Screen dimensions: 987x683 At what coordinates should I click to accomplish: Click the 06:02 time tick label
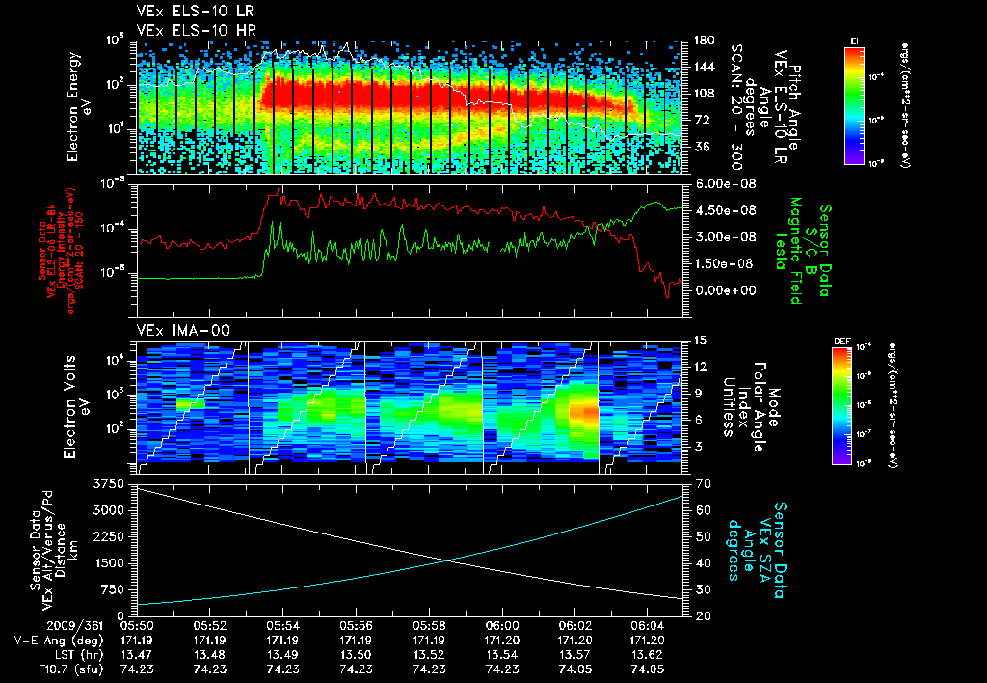coord(574,626)
